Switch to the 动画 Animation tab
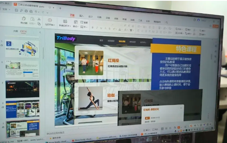Screen dimensions: 227x143 (108, 18)
